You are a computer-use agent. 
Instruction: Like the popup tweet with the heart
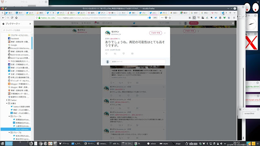coord(123,54)
